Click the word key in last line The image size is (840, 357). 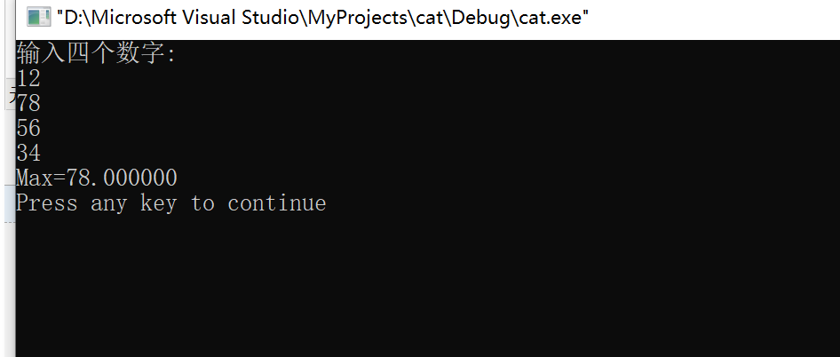(x=159, y=203)
